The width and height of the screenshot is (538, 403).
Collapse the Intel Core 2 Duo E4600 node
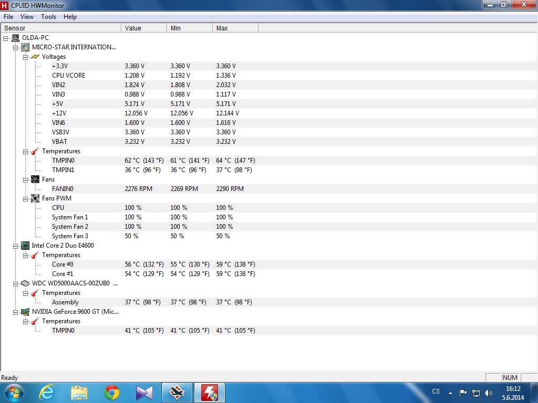pos(15,246)
